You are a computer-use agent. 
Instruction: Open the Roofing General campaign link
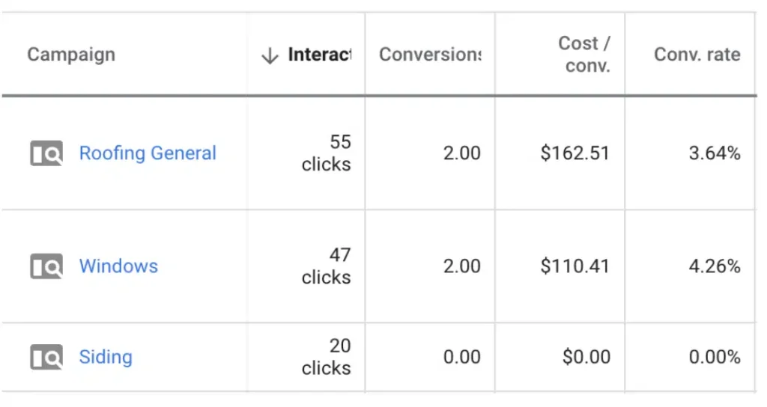(x=148, y=153)
